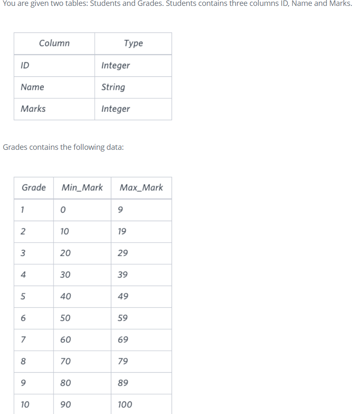
Task: Click the text 'Grades contains the following data'
Action: (63, 147)
